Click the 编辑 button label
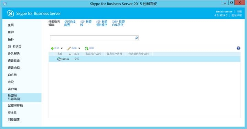The image size is (247, 129). click(74, 48)
